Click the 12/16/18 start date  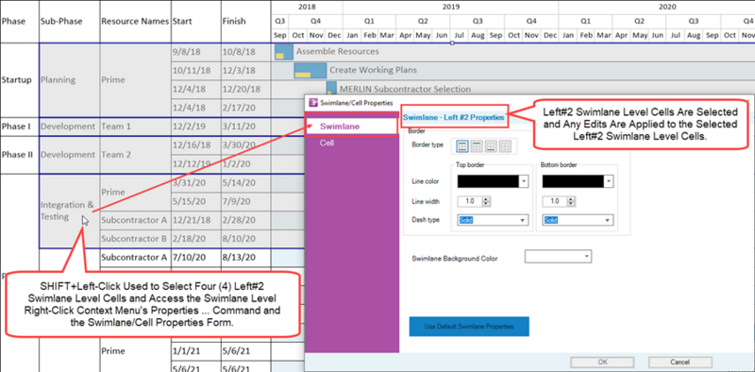(196, 145)
